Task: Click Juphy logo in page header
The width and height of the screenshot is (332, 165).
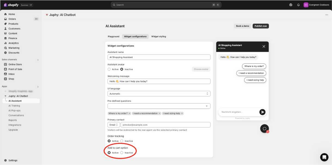Action: point(47,15)
